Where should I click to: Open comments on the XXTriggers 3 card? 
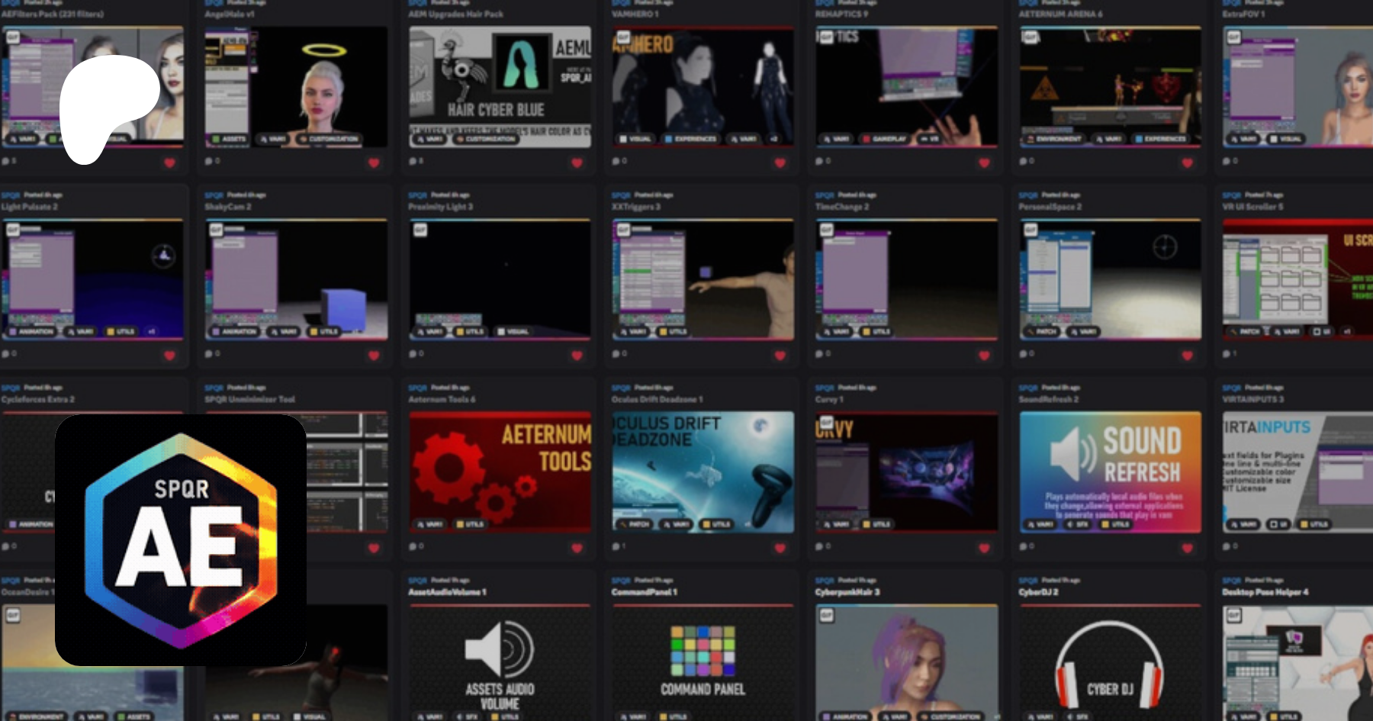click(616, 354)
